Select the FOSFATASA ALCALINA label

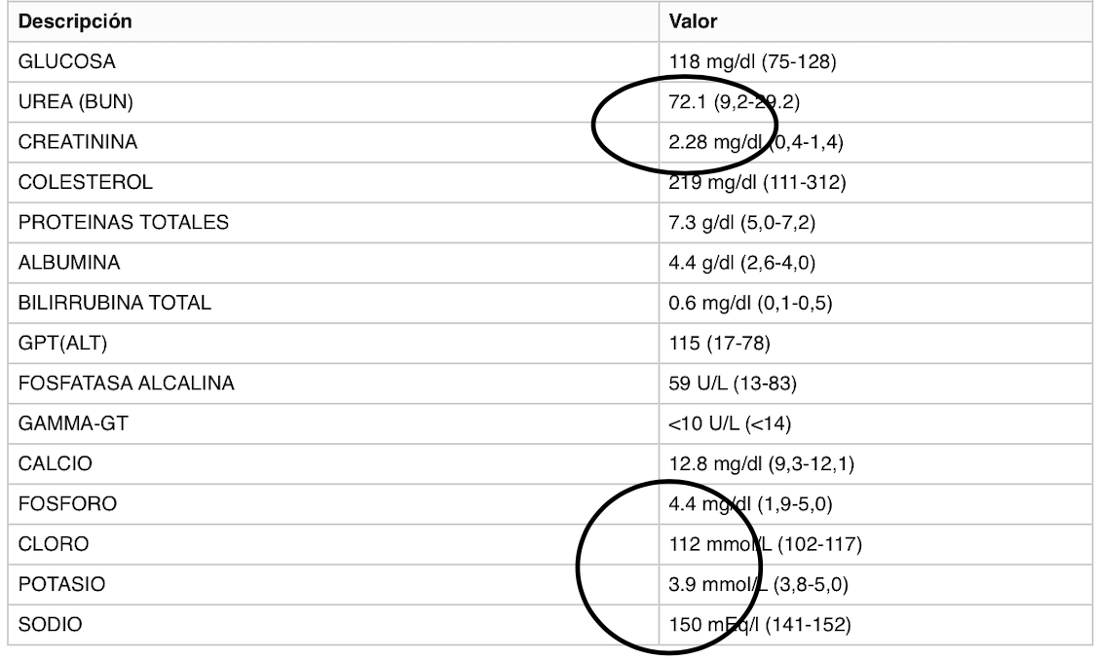coord(126,384)
